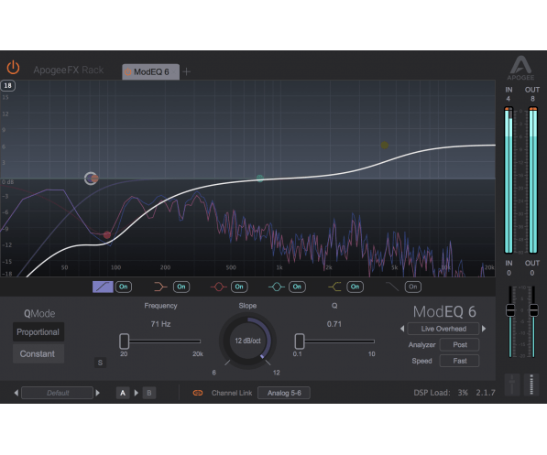Select the yellow high-shelf band icon
Image resolution: width=547 pixels, height=455 pixels.
335,287
